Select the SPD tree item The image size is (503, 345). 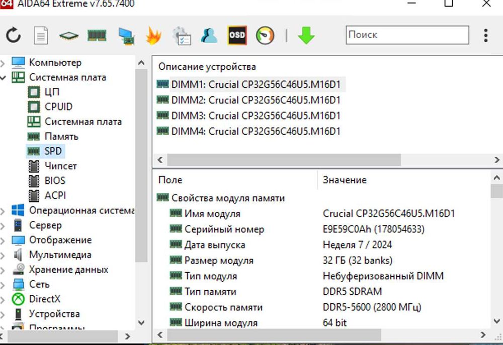(53, 151)
